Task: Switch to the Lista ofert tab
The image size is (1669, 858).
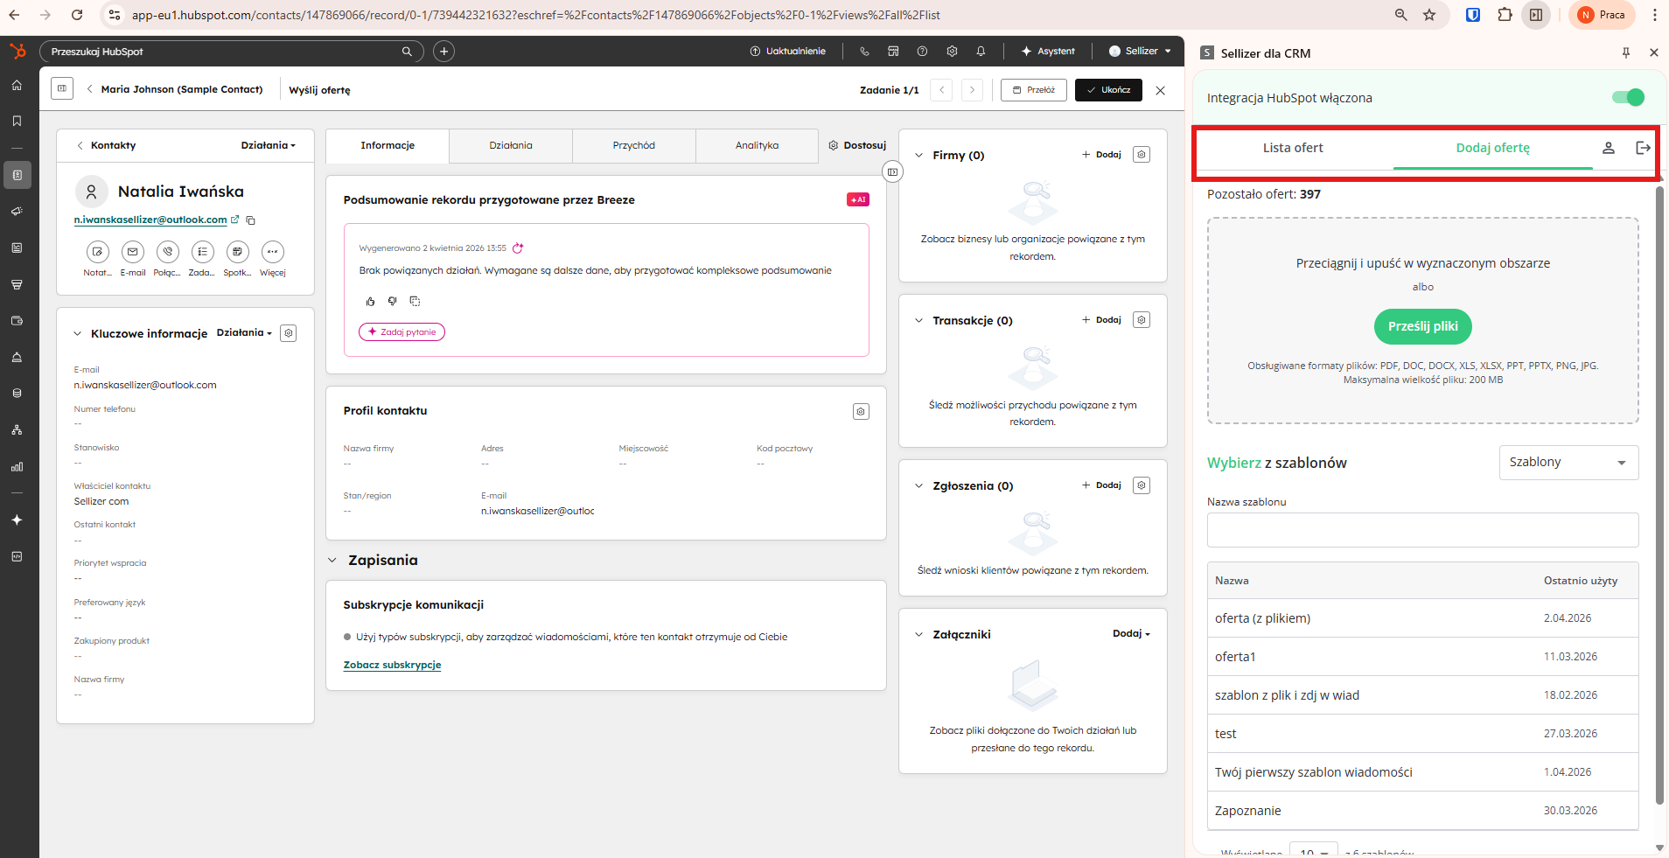Action: (x=1292, y=148)
